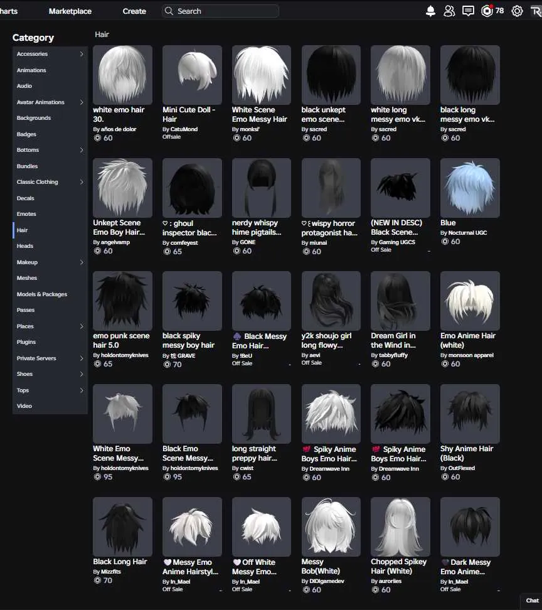Open the nerdy whispy hime pigtails thumbnail

pyautogui.click(x=262, y=188)
